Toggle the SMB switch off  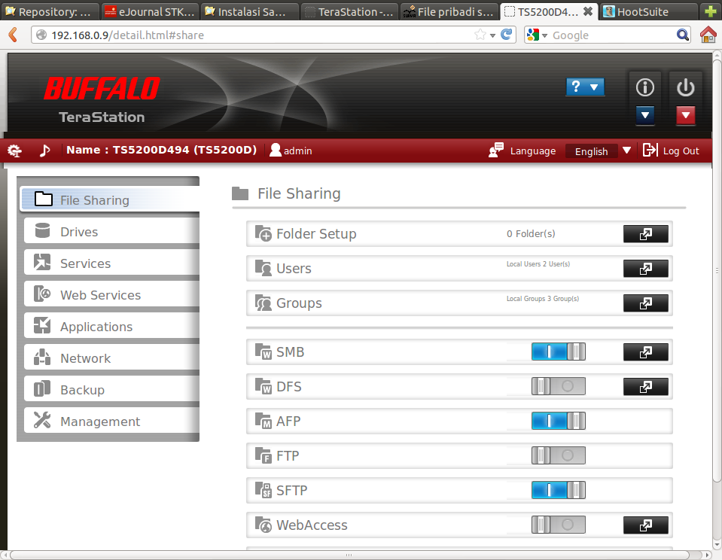pyautogui.click(x=558, y=352)
